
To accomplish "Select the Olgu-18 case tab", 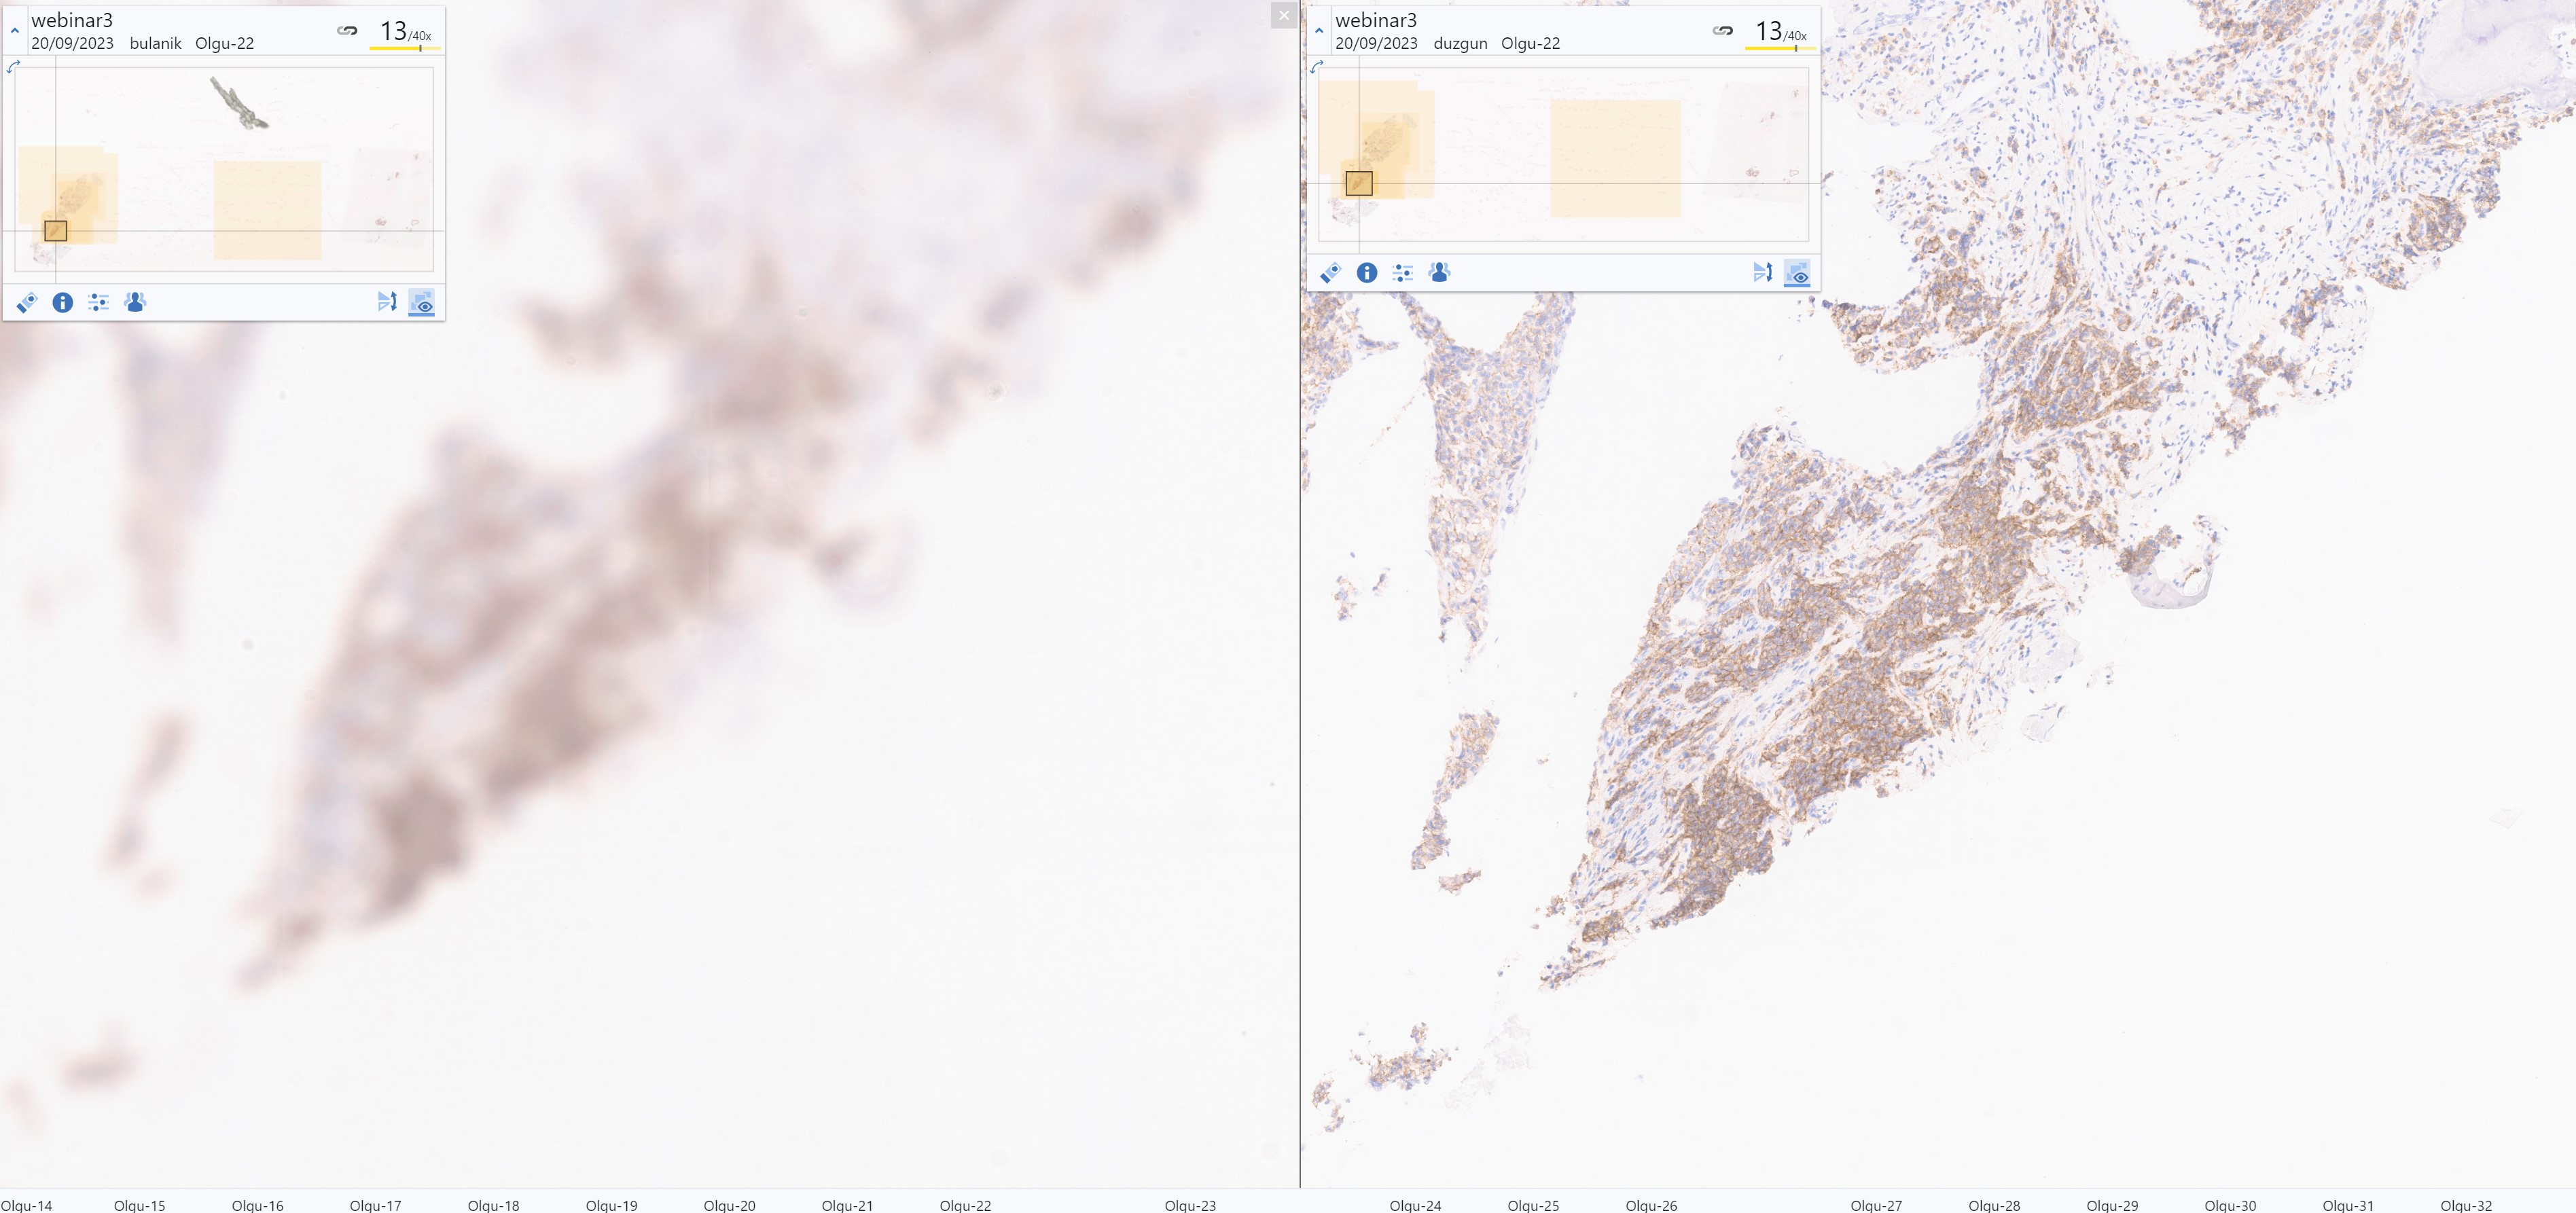I will point(493,1205).
